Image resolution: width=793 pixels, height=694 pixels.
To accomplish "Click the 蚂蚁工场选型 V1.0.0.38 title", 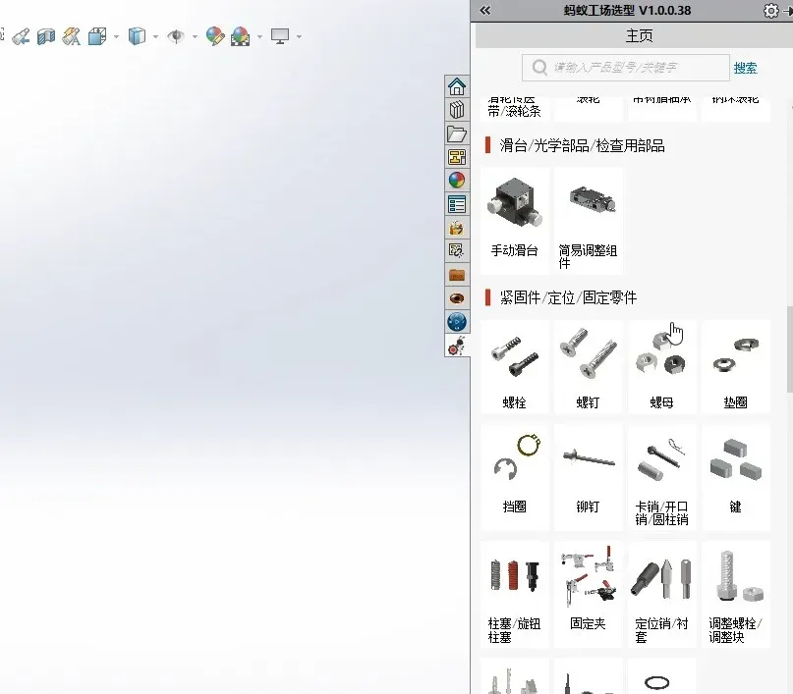I will (x=627, y=10).
